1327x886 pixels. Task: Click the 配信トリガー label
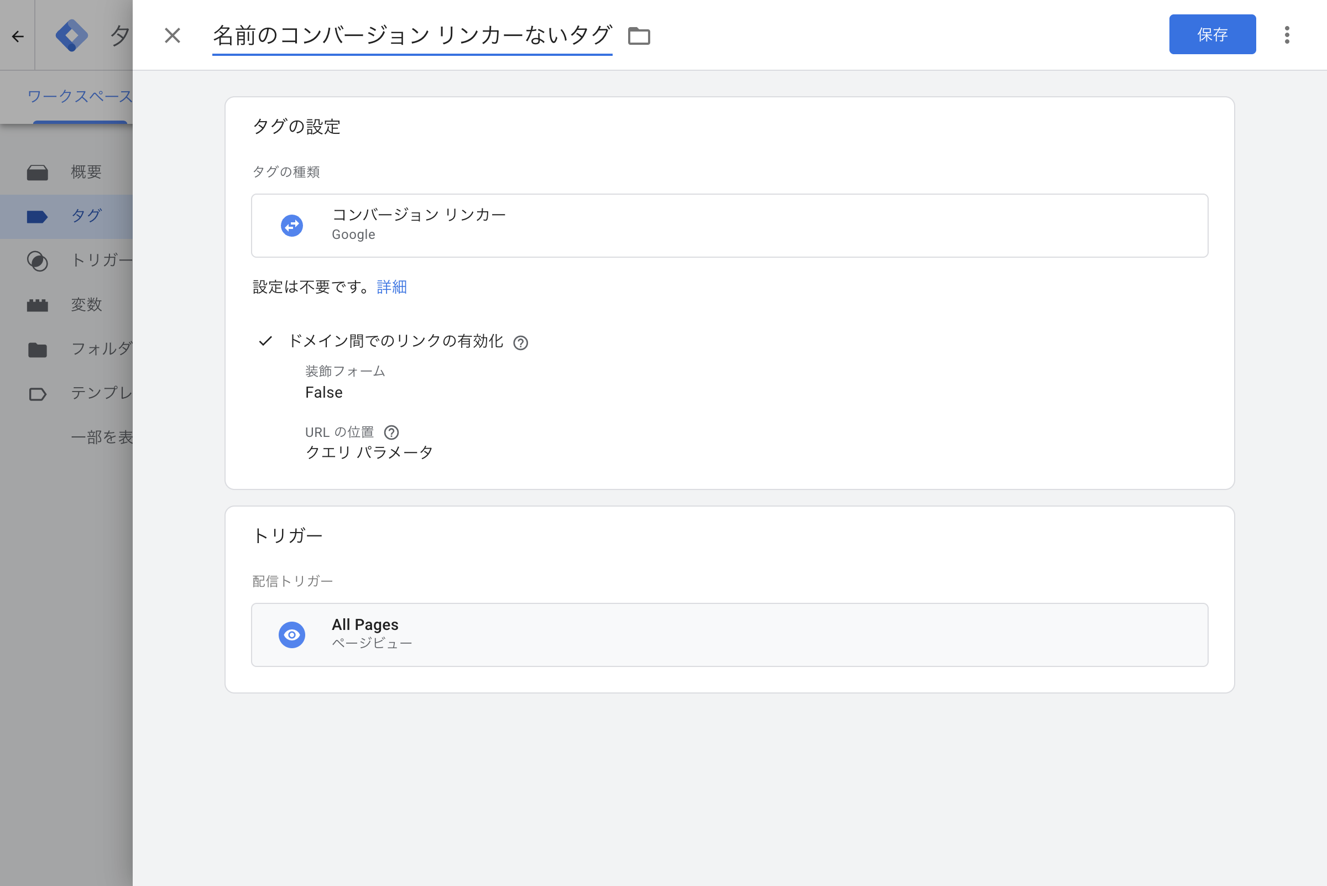pos(292,581)
